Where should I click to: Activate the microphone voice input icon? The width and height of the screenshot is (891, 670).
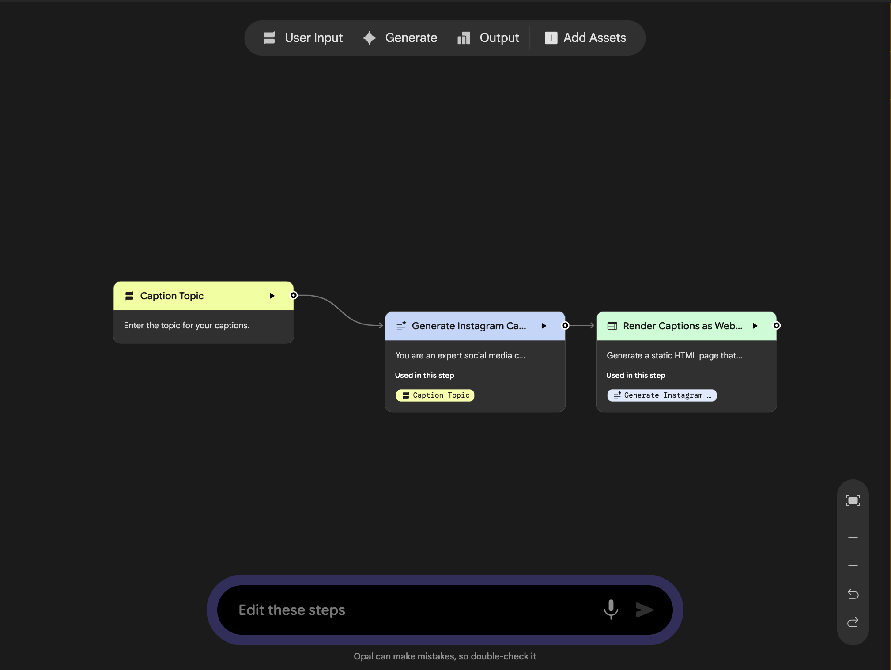click(611, 610)
